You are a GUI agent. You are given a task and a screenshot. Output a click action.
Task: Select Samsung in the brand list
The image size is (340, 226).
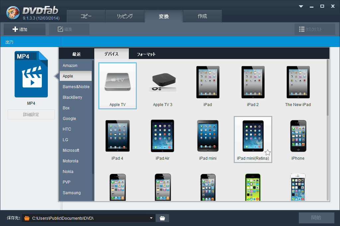[76, 193]
